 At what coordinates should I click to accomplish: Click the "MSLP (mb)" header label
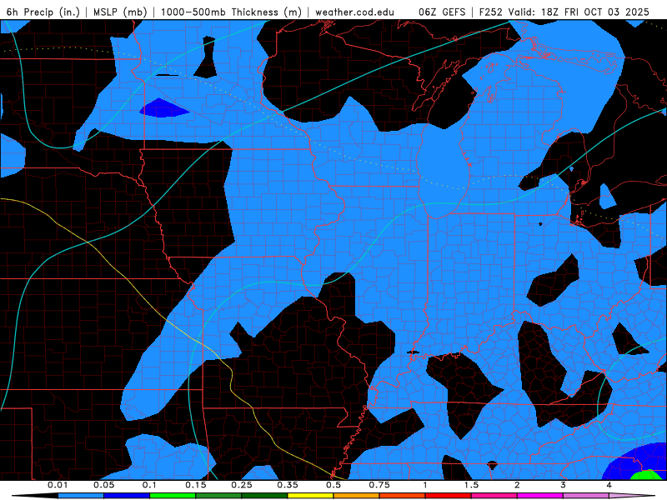120,12
